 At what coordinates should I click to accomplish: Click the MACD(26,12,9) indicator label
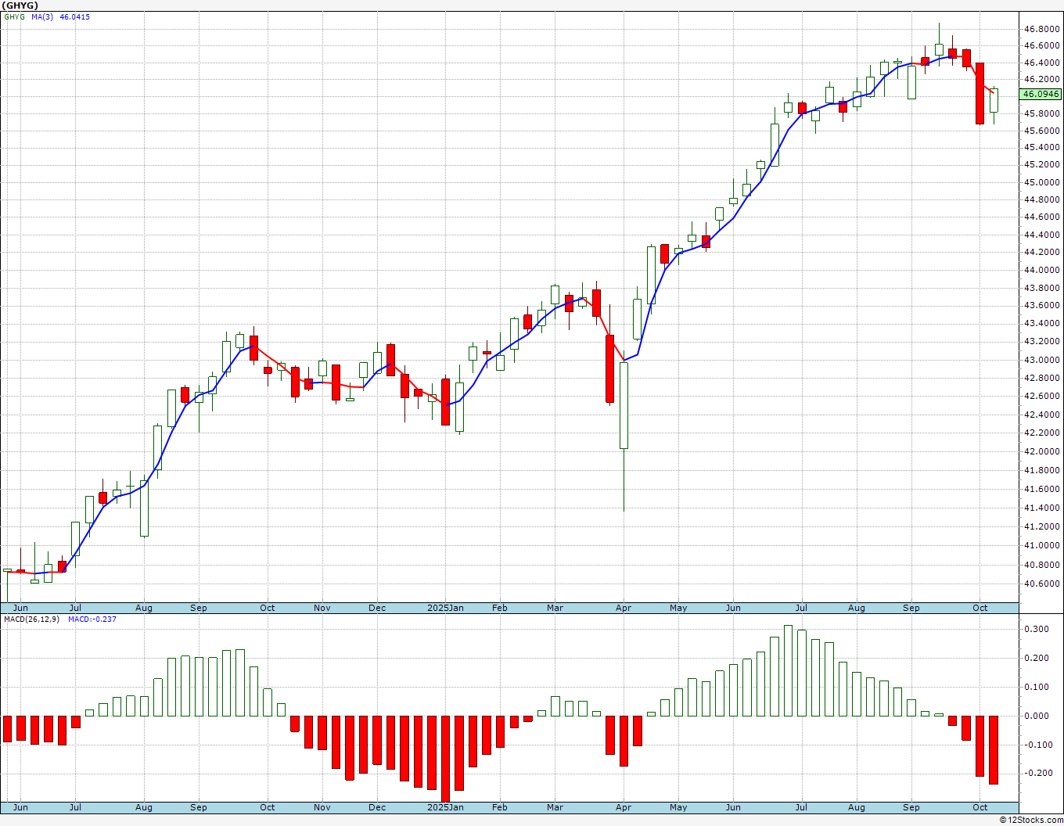point(32,619)
